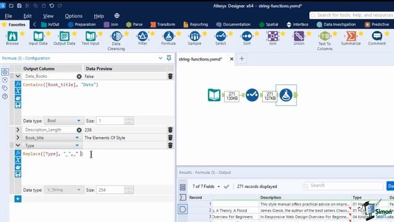394x222 pixels.
Task: Select the Input Data tool
Action: [x=38, y=38]
